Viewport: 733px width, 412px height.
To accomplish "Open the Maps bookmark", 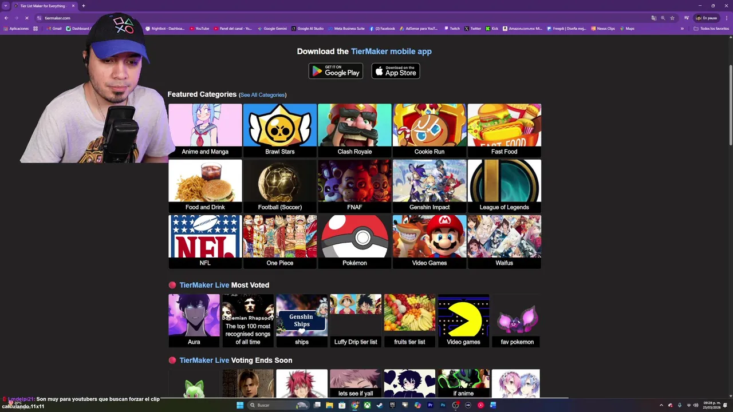I will click(x=627, y=29).
